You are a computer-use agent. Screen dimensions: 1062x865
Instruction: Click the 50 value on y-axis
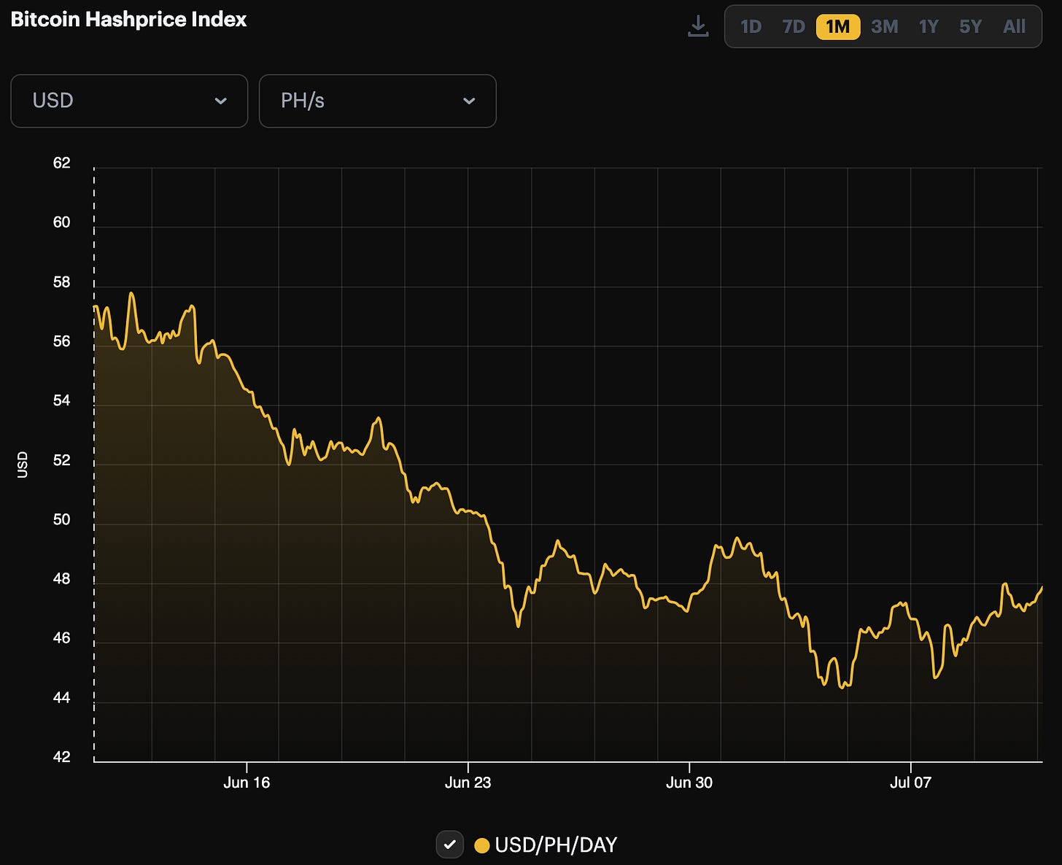tap(62, 519)
